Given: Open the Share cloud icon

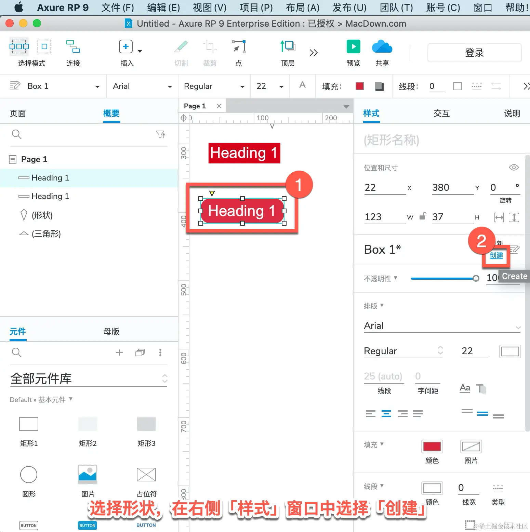Looking at the screenshot, I should [x=382, y=46].
